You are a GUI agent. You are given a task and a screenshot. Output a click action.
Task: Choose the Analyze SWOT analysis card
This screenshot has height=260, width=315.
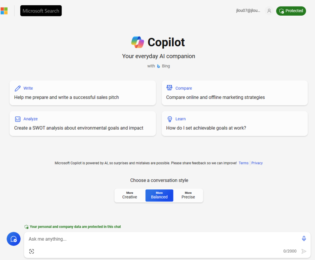click(x=82, y=123)
